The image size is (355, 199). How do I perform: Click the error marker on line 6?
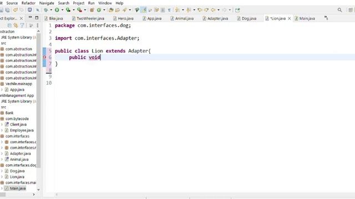44,57
